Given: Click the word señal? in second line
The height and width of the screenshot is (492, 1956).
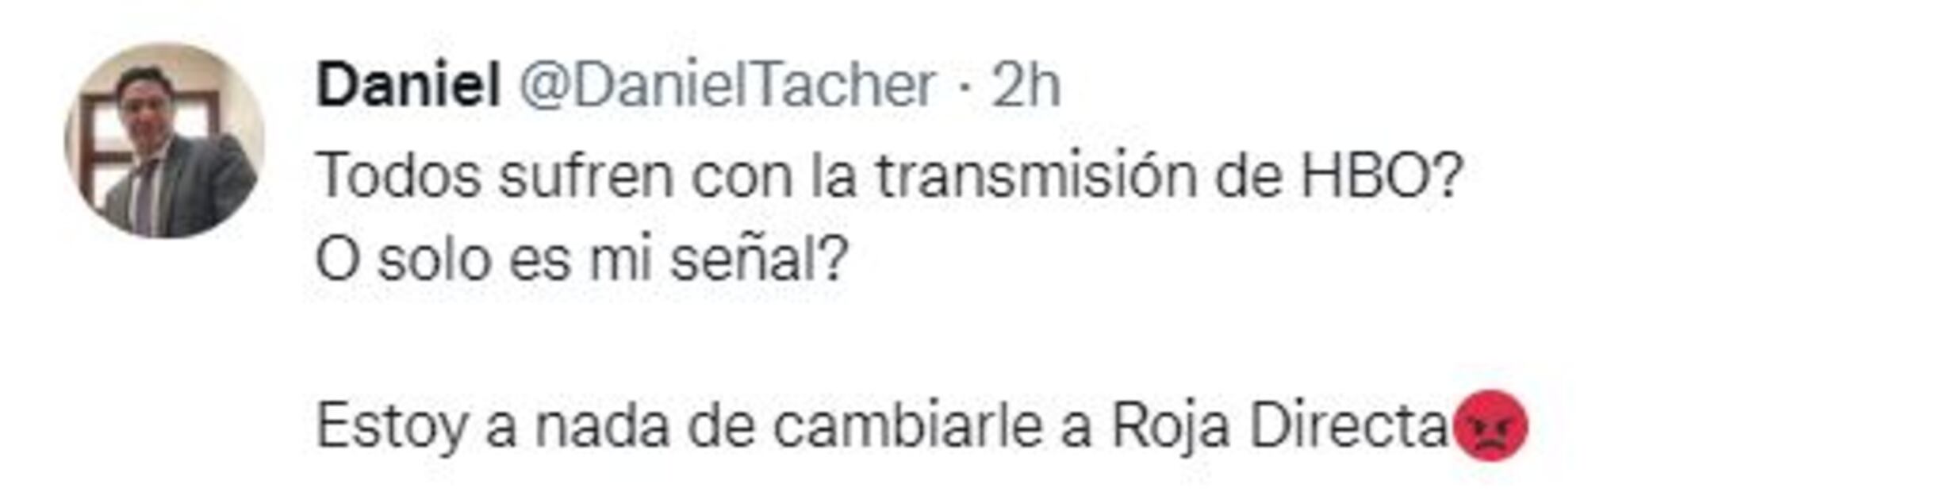Looking at the screenshot, I should click(759, 259).
